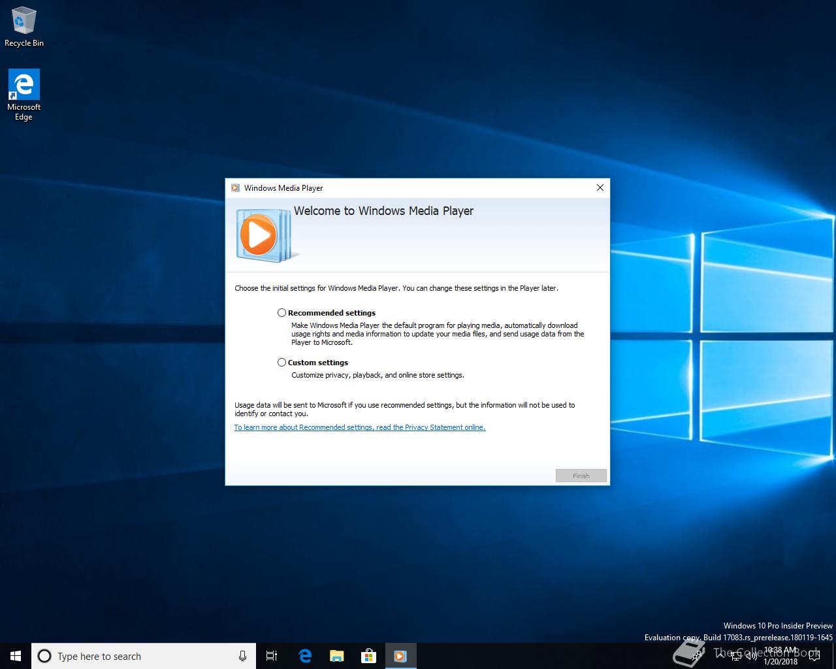Activate the search microphone icon
The height and width of the screenshot is (669, 836).
pos(242,656)
